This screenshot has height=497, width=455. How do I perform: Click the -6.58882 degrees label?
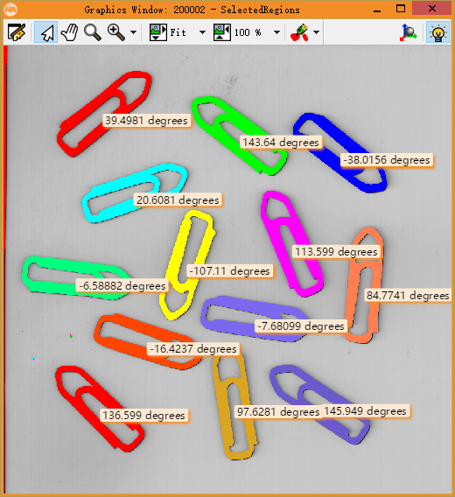pyautogui.click(x=122, y=285)
